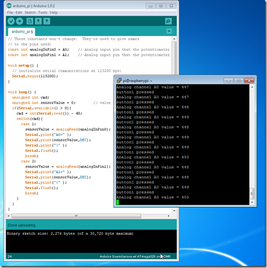Screen dimensions: 267x268
Task: Click 'cmd = int(Serial.read()) - 48;' line
Action: 49,113
